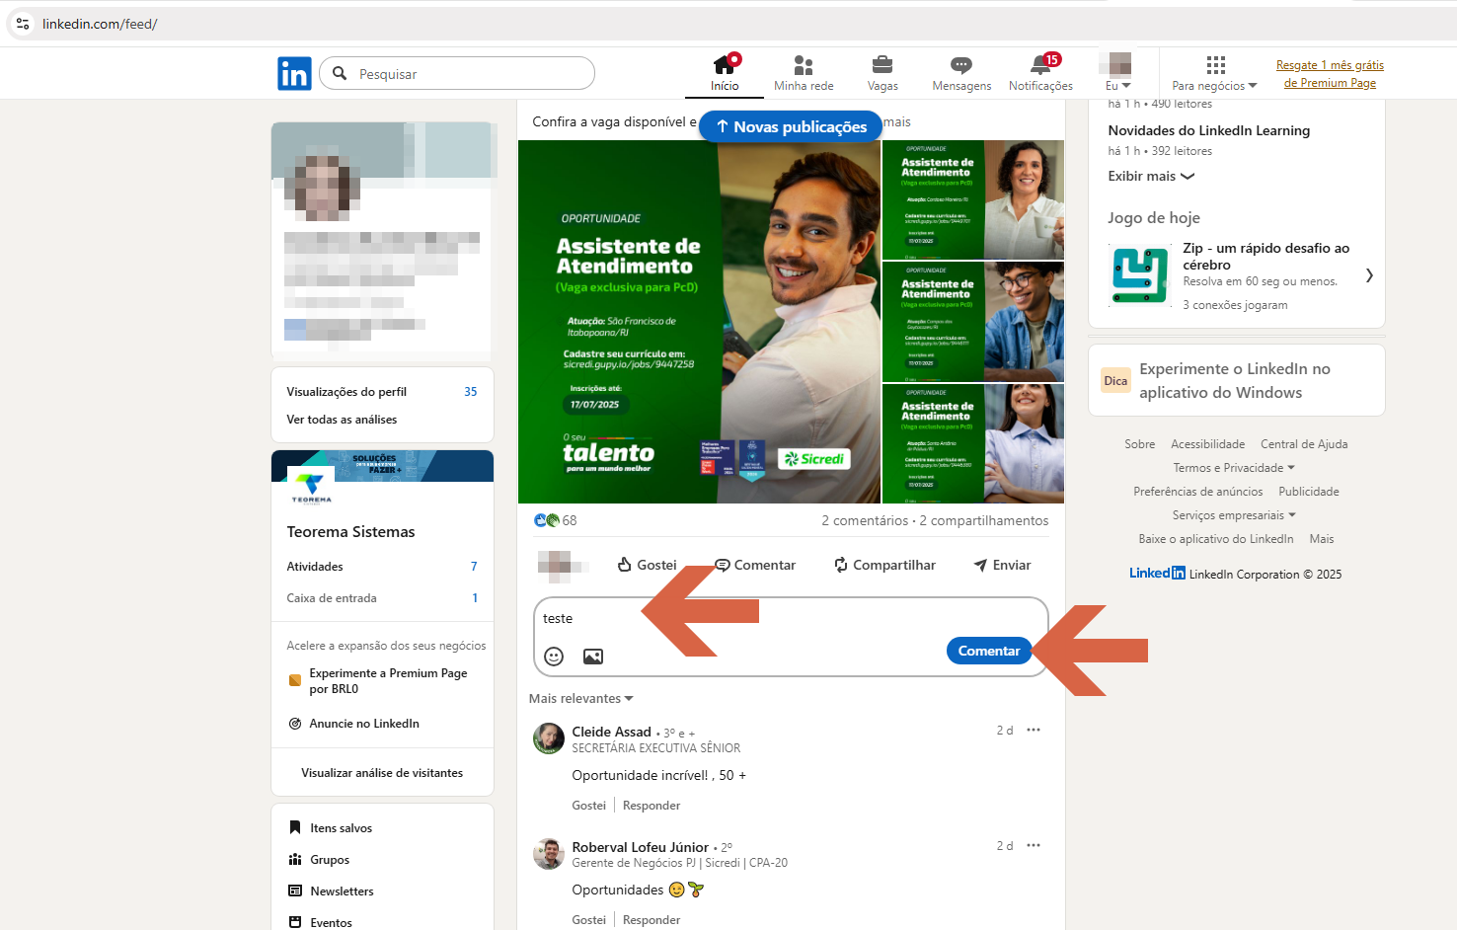The image size is (1457, 930).
Task: Open the Sobre footer link
Action: click(x=1139, y=444)
